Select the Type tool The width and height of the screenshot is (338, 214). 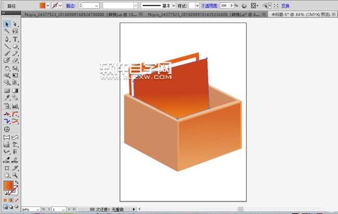click(x=15, y=39)
